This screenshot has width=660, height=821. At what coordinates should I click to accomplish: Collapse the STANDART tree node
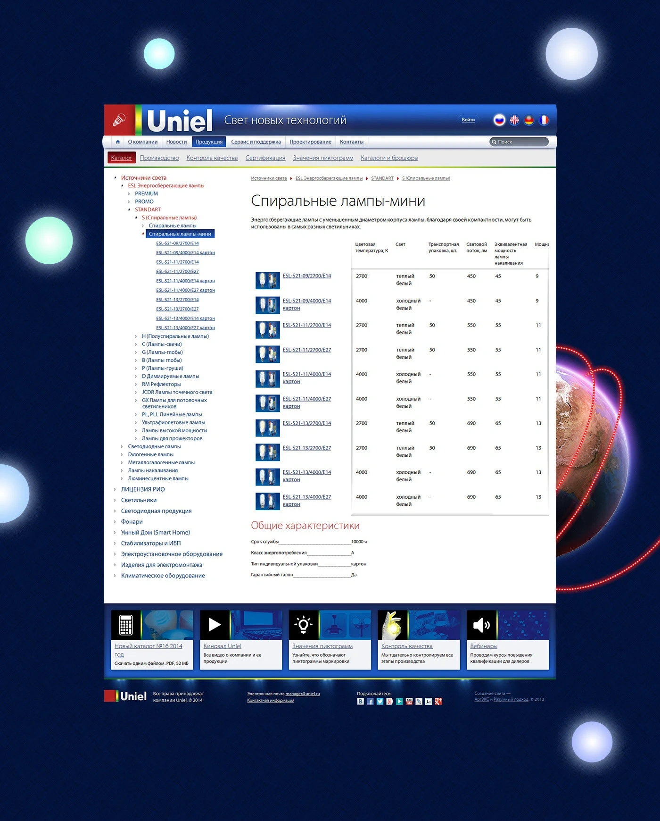(129, 210)
